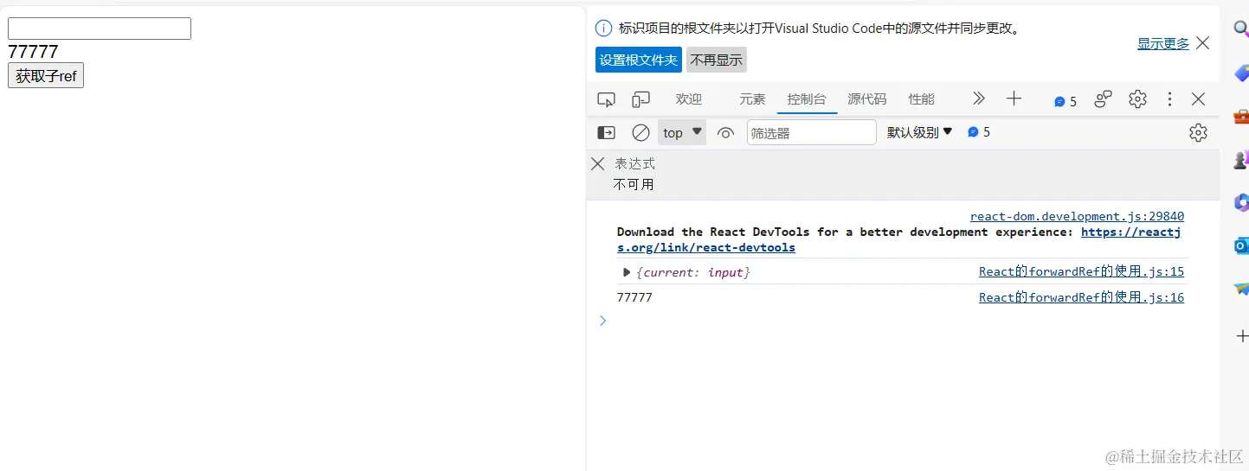
Task: Clear the console with ban icon
Action: click(x=641, y=132)
